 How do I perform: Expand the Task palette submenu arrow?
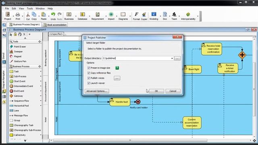41,72
